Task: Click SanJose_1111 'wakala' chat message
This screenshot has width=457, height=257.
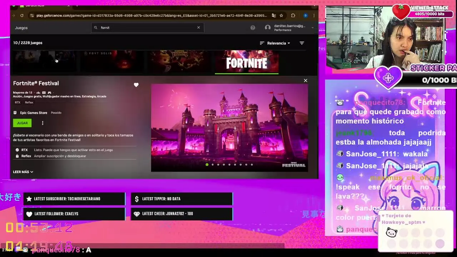Action: (382, 154)
